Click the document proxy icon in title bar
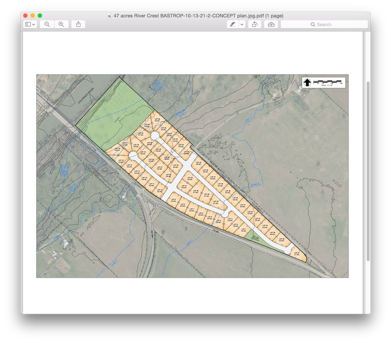391x343 pixels. pyautogui.click(x=110, y=15)
